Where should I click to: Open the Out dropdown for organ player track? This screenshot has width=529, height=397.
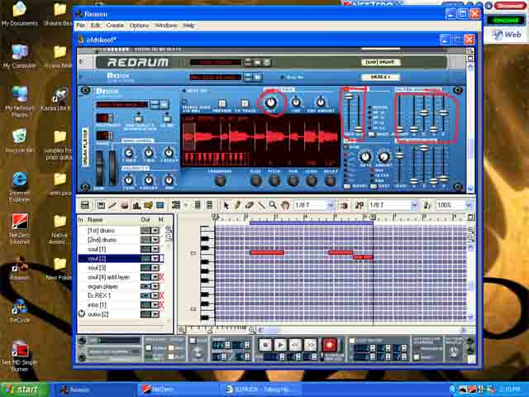pyautogui.click(x=155, y=286)
